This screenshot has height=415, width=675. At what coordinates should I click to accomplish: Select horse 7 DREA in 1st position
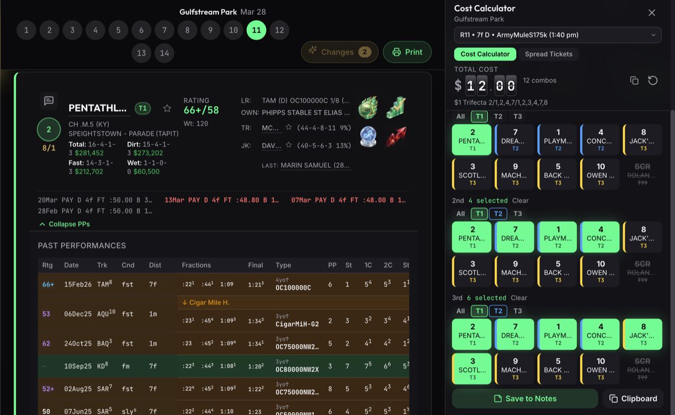[x=515, y=140]
